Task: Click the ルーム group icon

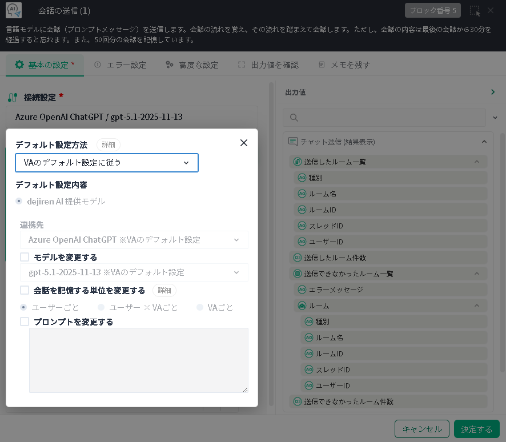Action: pos(302,306)
